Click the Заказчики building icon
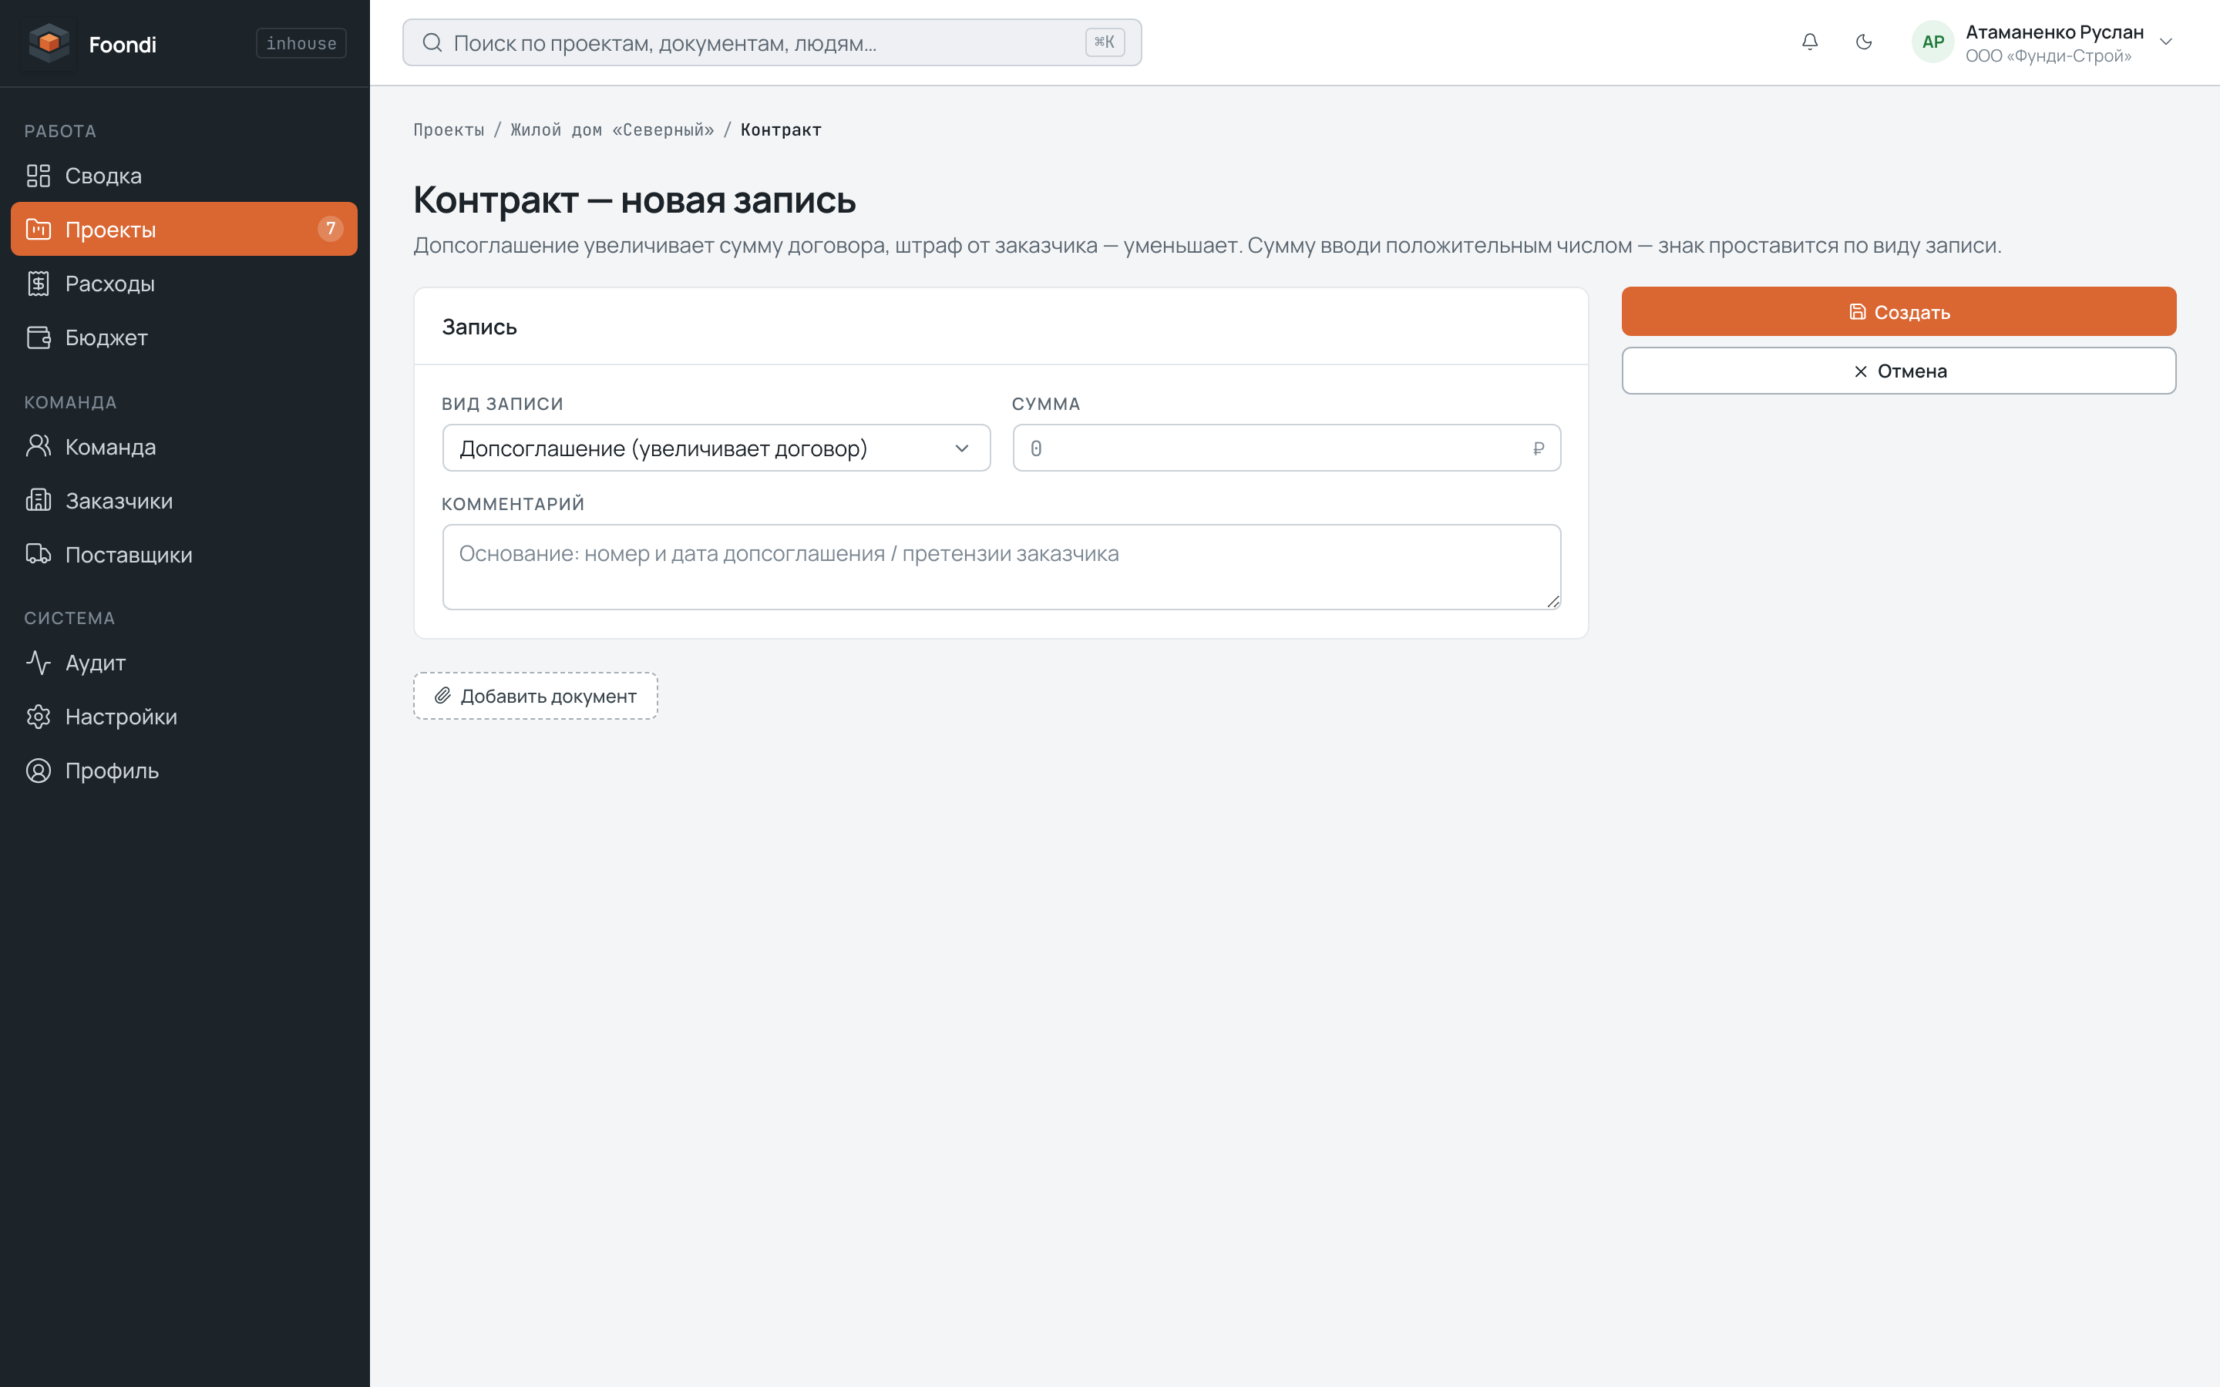 39,501
